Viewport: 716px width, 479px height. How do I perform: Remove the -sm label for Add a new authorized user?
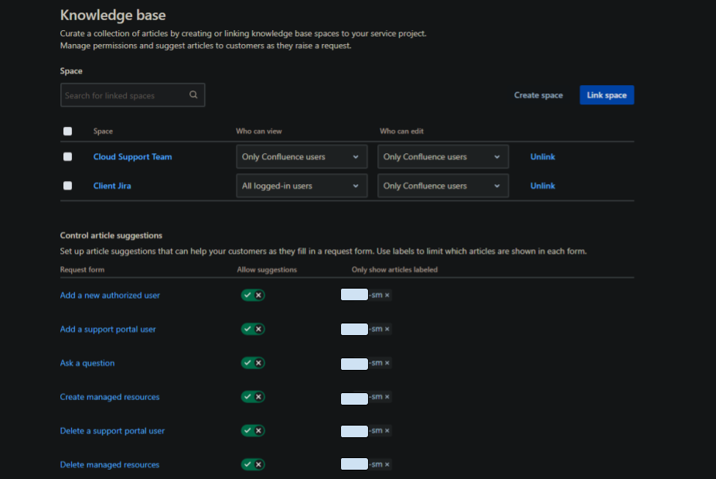[387, 296]
